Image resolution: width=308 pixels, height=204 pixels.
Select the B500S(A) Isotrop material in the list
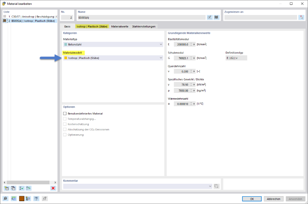[x=30, y=21]
